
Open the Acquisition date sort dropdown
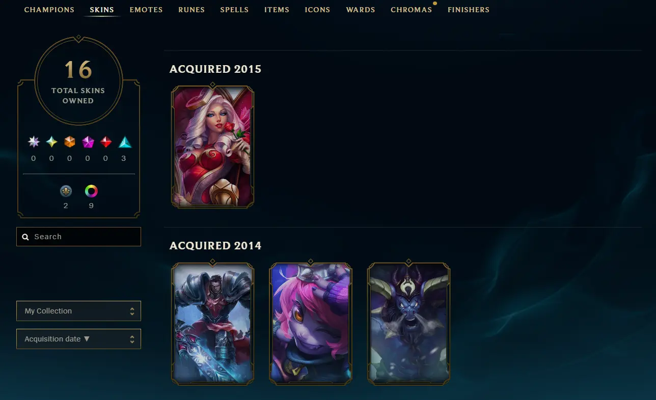78,339
